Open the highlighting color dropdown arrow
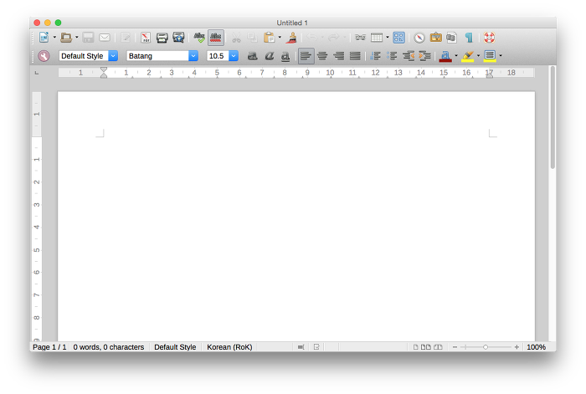 pyautogui.click(x=478, y=56)
